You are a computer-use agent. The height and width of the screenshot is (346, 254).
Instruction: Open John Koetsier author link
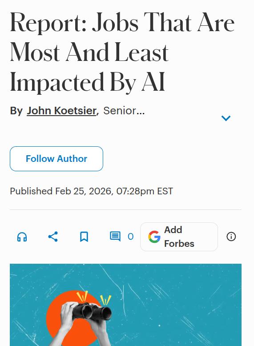(x=61, y=111)
